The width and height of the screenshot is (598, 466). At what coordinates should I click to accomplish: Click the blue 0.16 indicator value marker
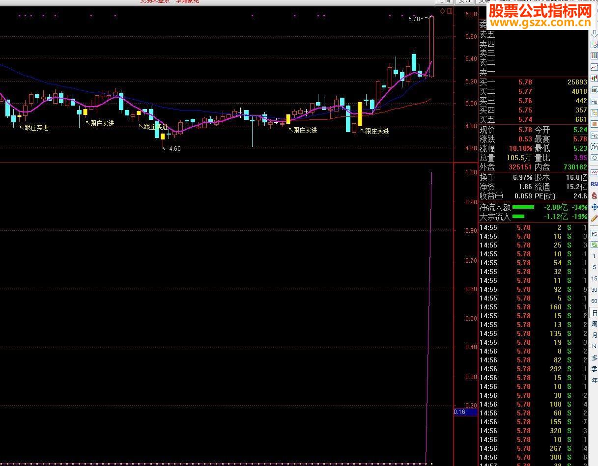tap(465, 412)
